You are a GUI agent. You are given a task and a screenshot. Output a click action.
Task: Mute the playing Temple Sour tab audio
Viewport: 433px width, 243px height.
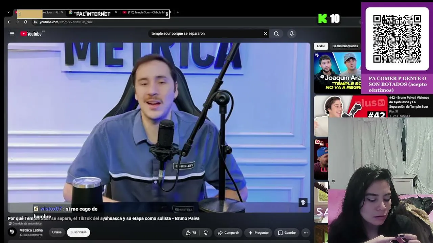point(57,12)
